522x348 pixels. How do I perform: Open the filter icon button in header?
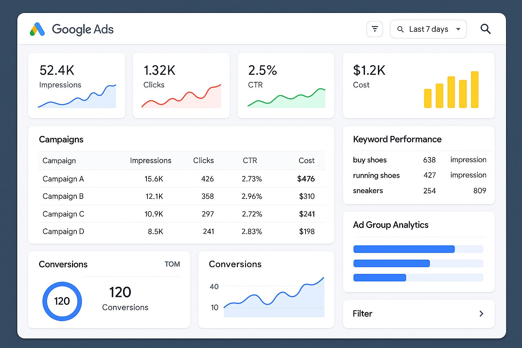375,29
